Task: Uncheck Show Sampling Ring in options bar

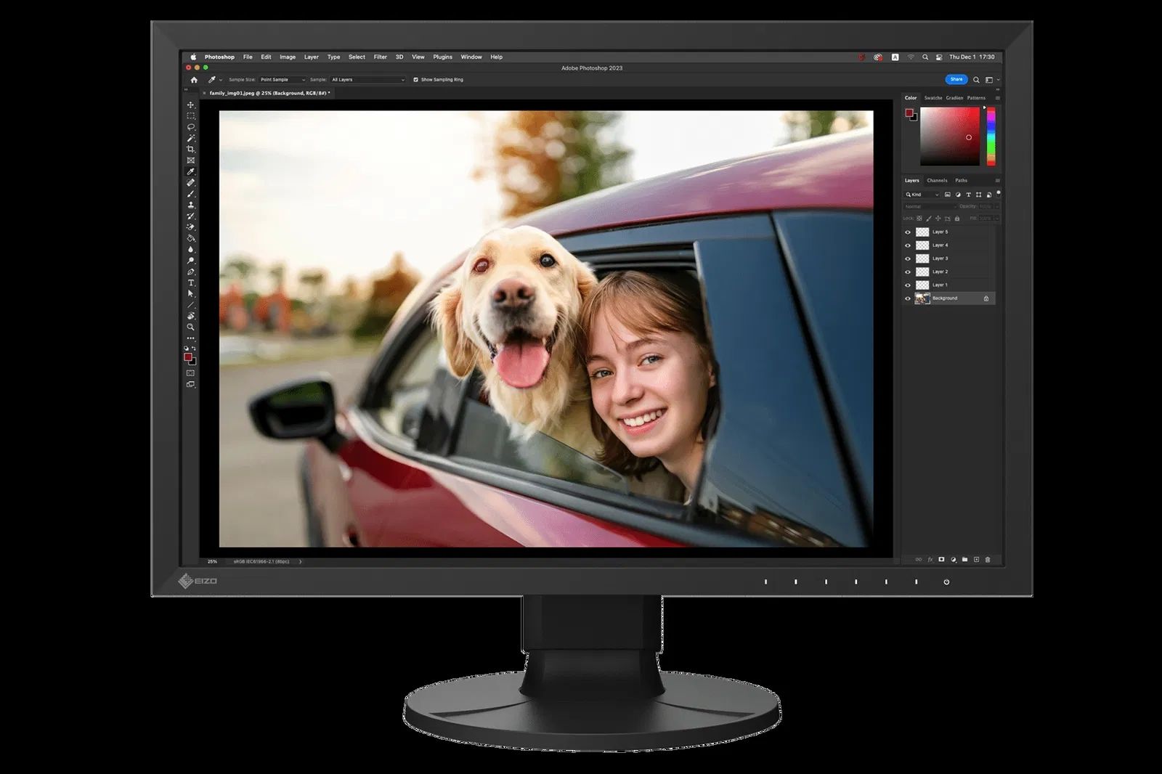Action: [x=414, y=80]
